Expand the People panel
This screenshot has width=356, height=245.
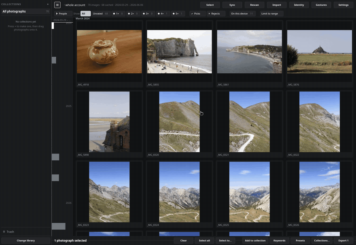[x=63, y=14]
